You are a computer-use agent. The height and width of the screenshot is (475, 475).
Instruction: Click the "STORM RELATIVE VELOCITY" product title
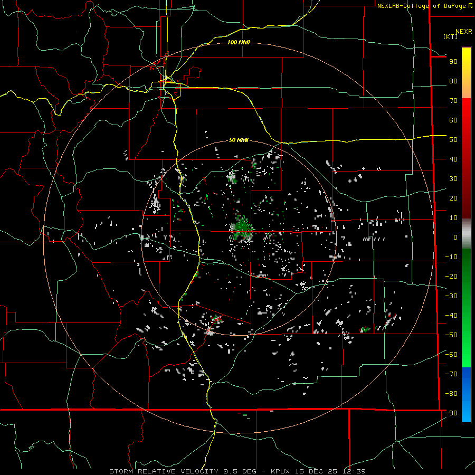coord(164,471)
